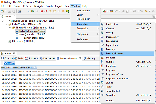The image size is (156, 104).
Task: Show the Registers <Core> view
Action: point(127,74)
